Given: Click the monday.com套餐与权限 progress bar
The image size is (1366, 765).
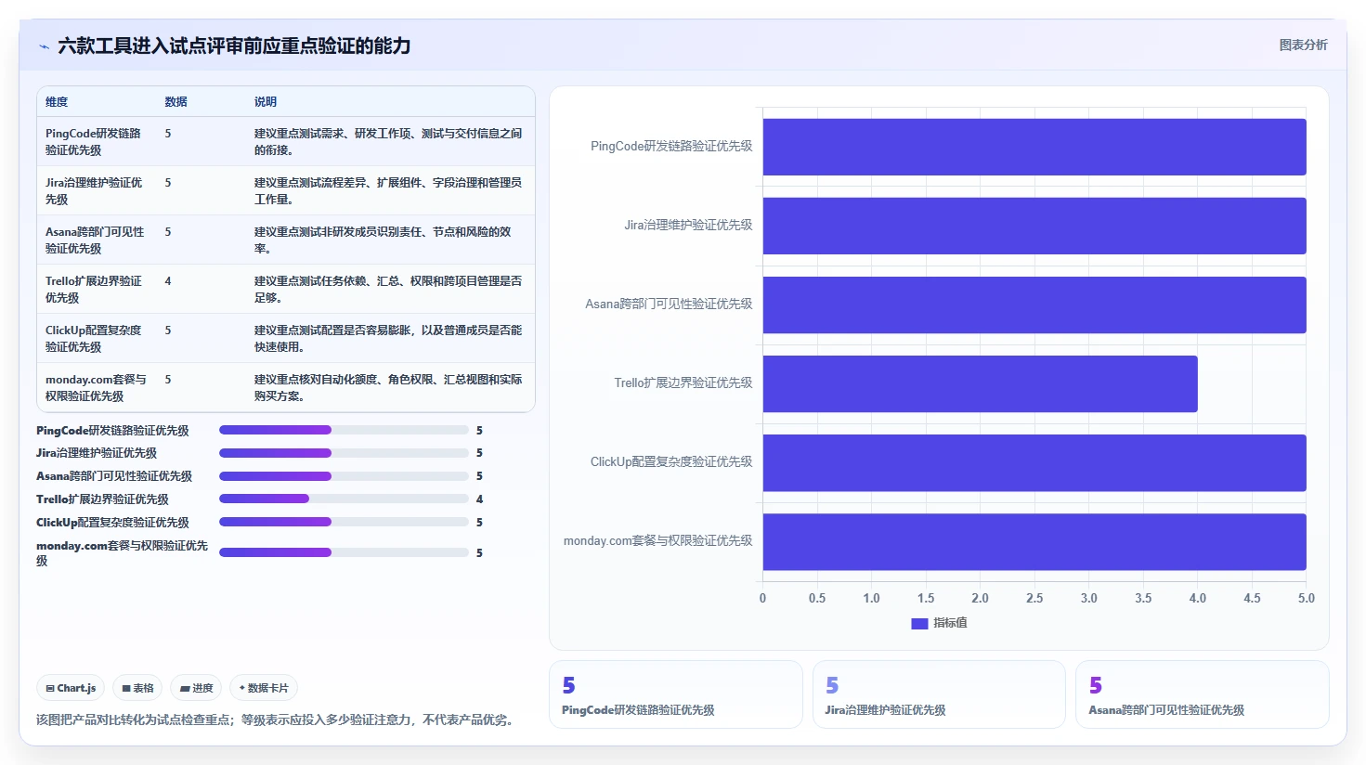Looking at the screenshot, I should [x=344, y=552].
